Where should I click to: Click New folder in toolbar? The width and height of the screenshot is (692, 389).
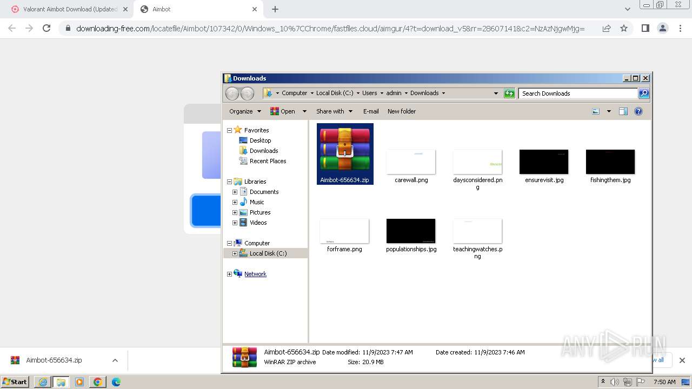[402, 111]
